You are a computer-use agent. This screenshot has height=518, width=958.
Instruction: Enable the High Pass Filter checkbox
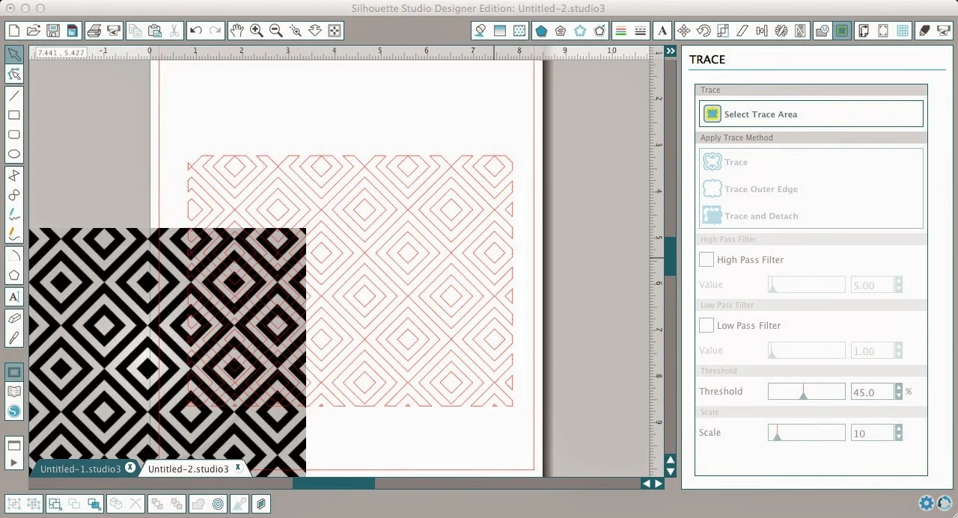[x=706, y=259]
